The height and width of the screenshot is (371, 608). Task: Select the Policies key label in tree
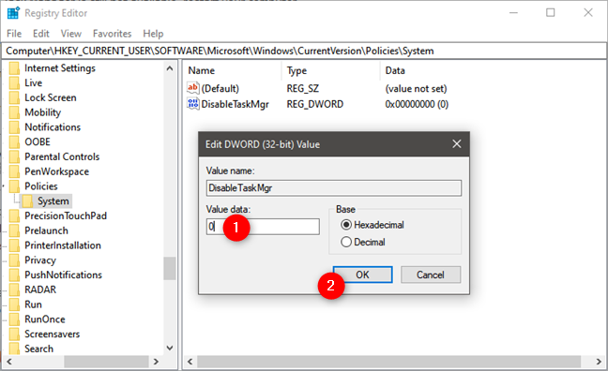41,186
